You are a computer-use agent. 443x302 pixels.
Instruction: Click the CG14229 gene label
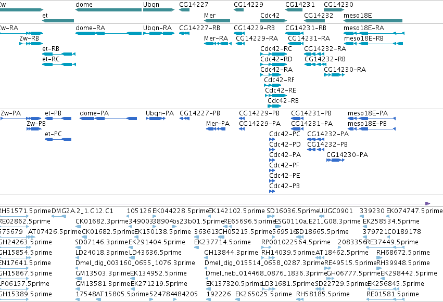click(248, 5)
